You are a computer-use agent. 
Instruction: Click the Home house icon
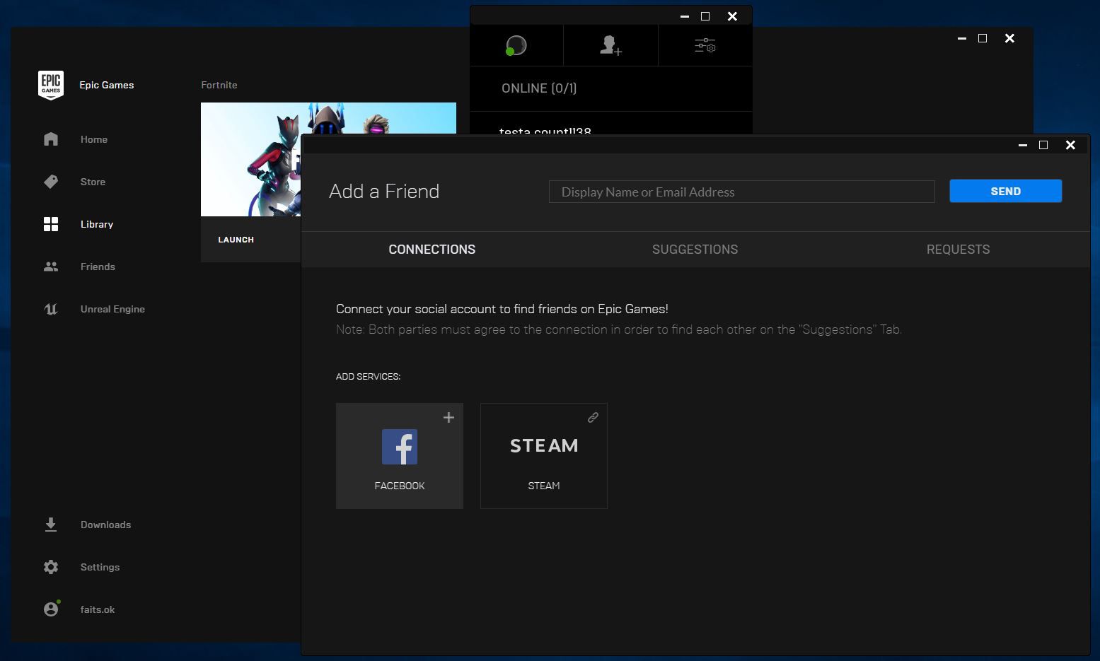click(x=51, y=139)
